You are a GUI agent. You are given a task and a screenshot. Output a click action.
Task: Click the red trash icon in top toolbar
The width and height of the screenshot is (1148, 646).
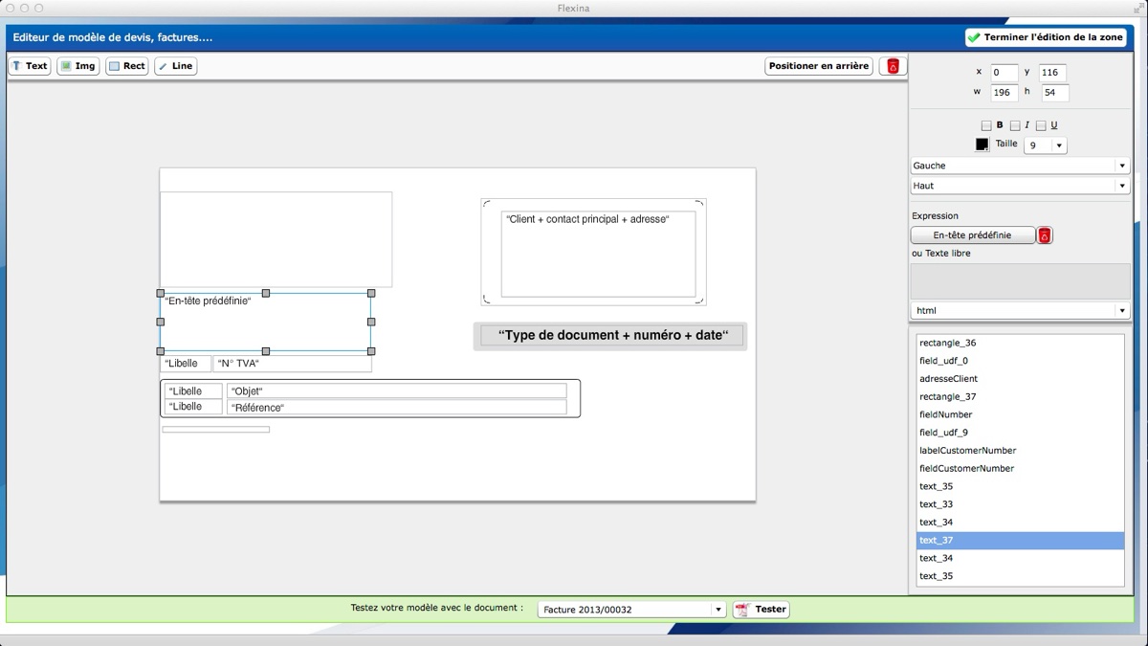pyautogui.click(x=893, y=66)
